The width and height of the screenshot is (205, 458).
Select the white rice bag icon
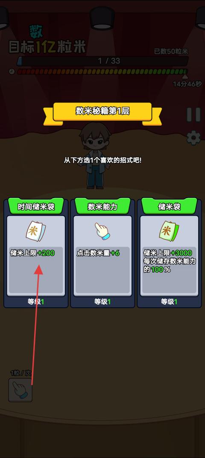[35, 231]
